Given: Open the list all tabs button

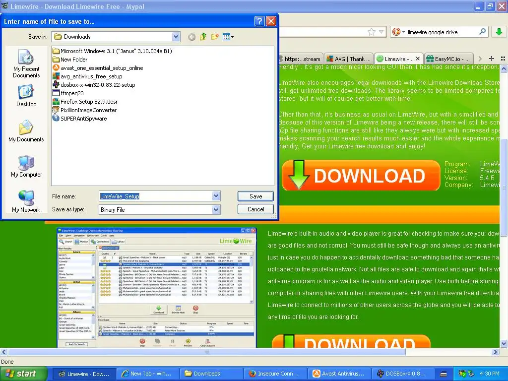Looking at the screenshot, I should 503,59.
